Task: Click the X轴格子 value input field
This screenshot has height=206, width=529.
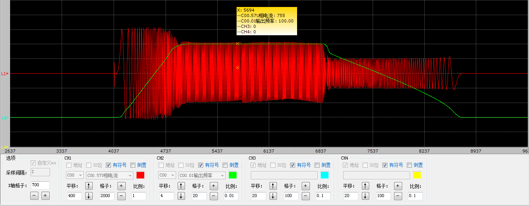Action: click(40, 185)
